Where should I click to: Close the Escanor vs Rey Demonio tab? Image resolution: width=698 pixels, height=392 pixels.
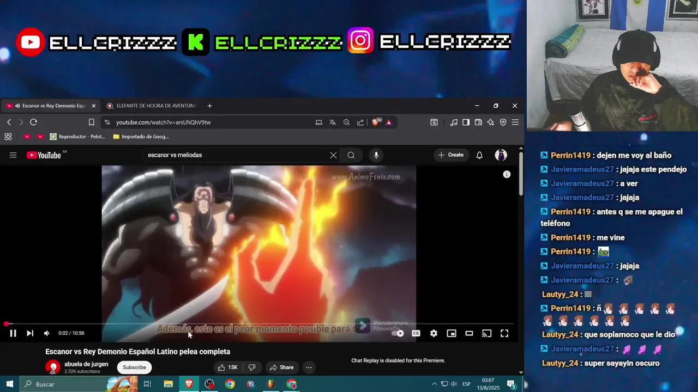pyautogui.click(x=93, y=106)
